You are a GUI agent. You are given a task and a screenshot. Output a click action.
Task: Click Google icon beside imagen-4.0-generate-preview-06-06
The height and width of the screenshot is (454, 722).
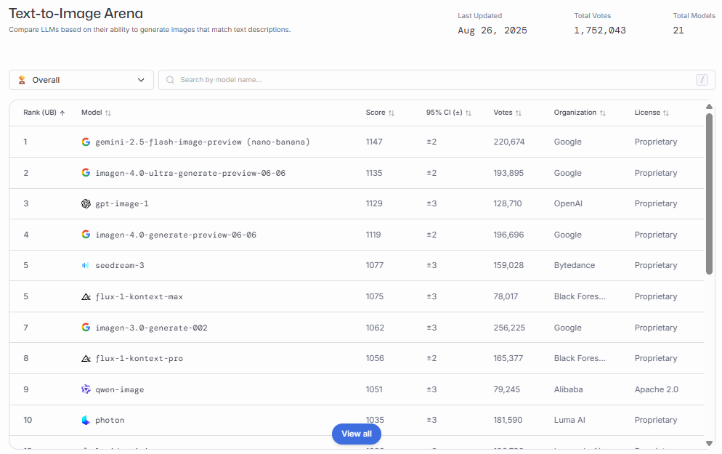(x=86, y=235)
